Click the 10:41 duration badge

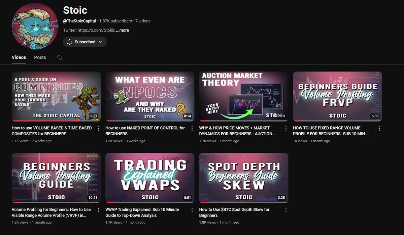(x=92, y=198)
